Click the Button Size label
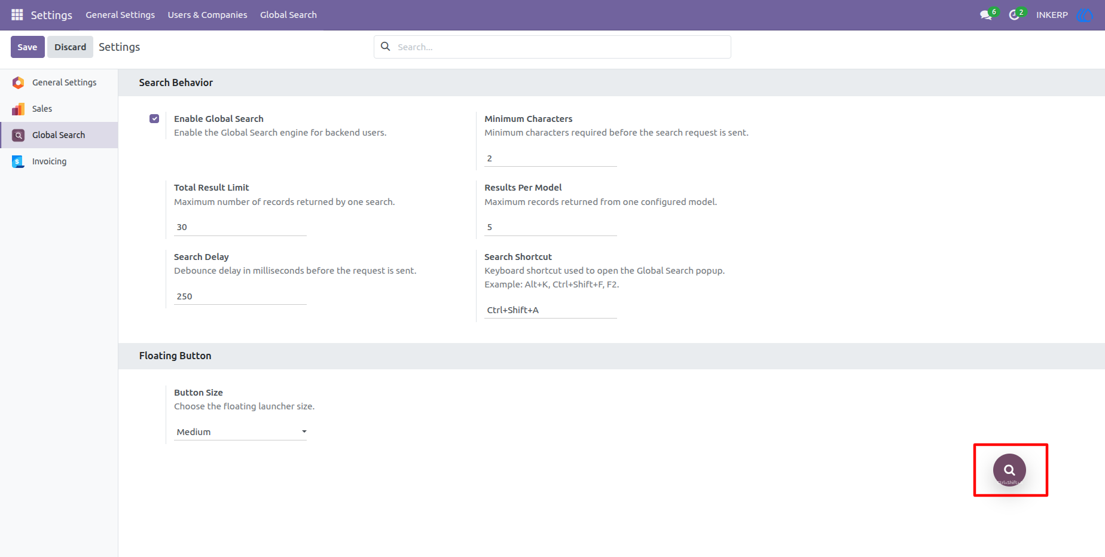1105x557 pixels. [199, 393]
